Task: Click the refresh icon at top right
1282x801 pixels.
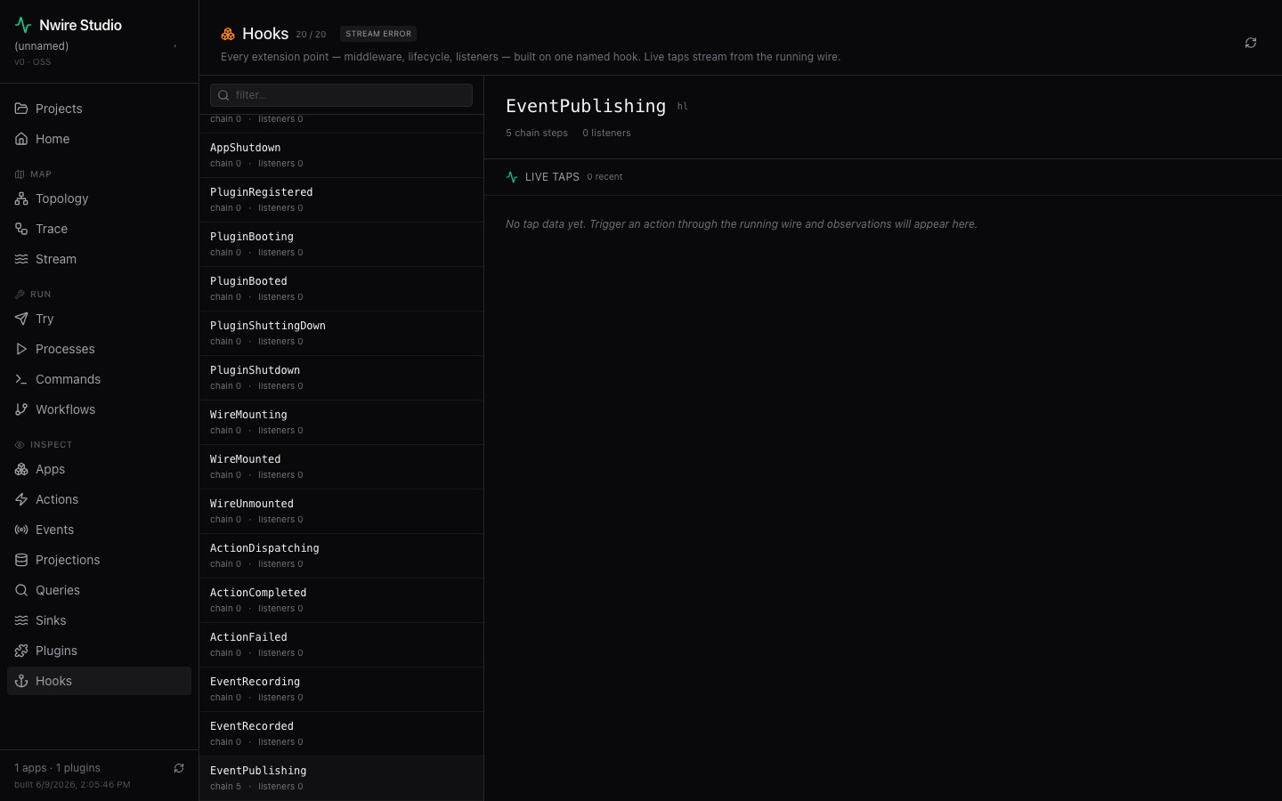Action: coord(1251,43)
